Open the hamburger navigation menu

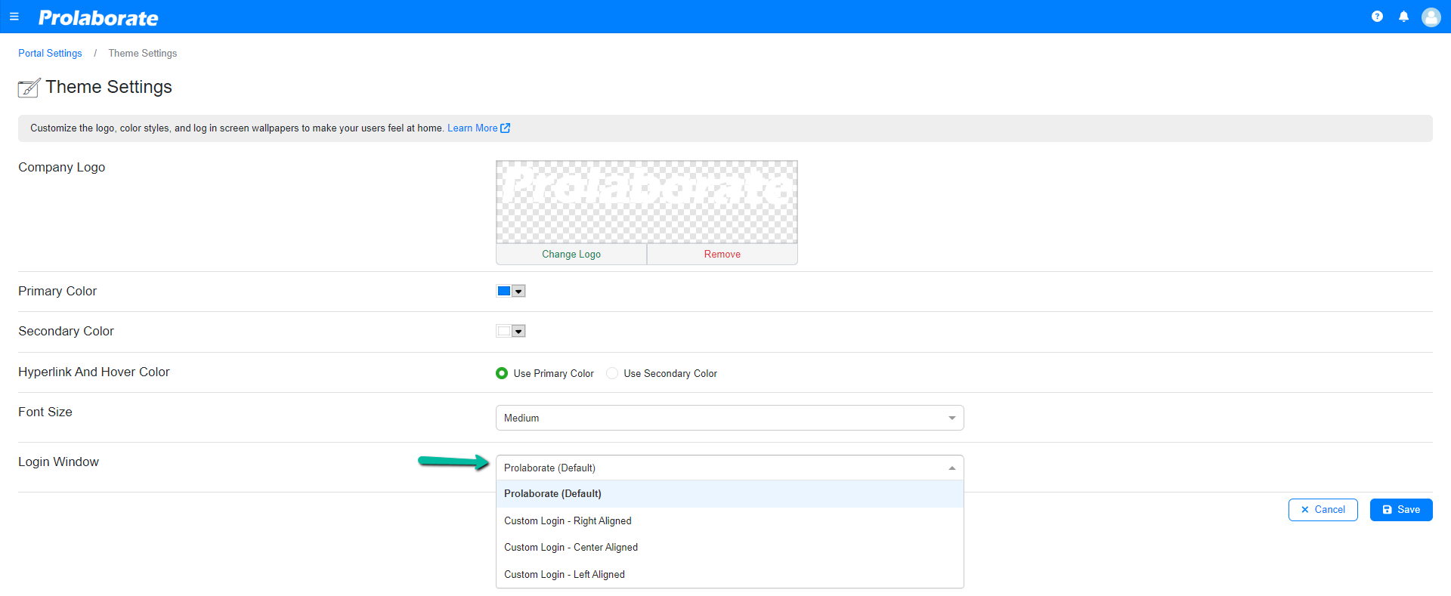(x=14, y=17)
